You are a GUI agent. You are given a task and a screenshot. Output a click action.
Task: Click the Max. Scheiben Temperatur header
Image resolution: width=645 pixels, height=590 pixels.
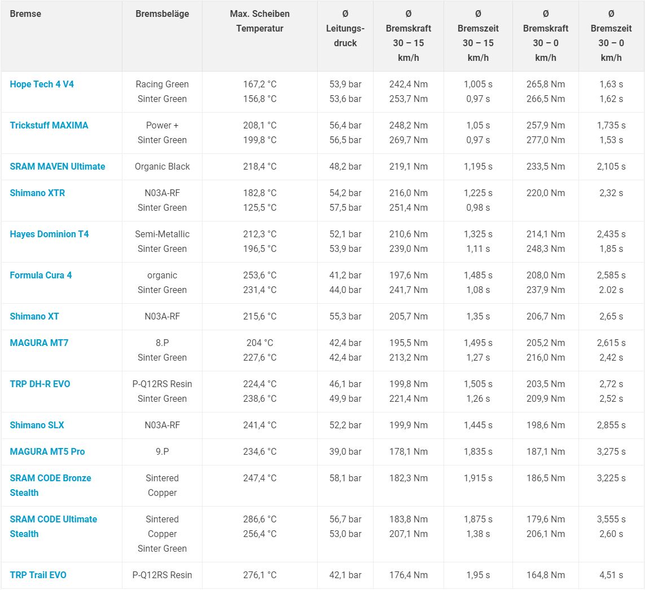click(260, 21)
